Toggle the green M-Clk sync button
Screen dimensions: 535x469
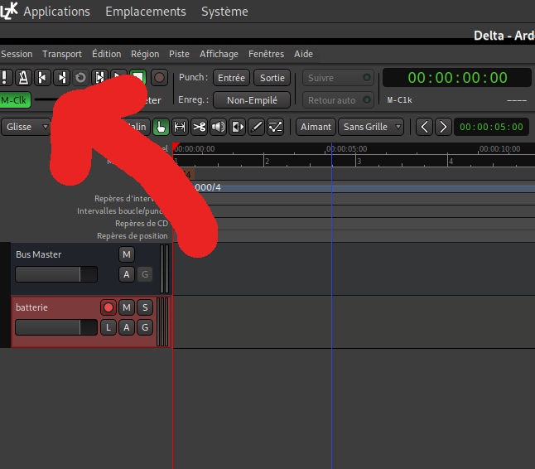[x=15, y=100]
